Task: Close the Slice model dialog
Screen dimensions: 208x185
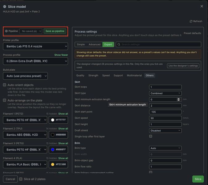Action: pos(202,6)
